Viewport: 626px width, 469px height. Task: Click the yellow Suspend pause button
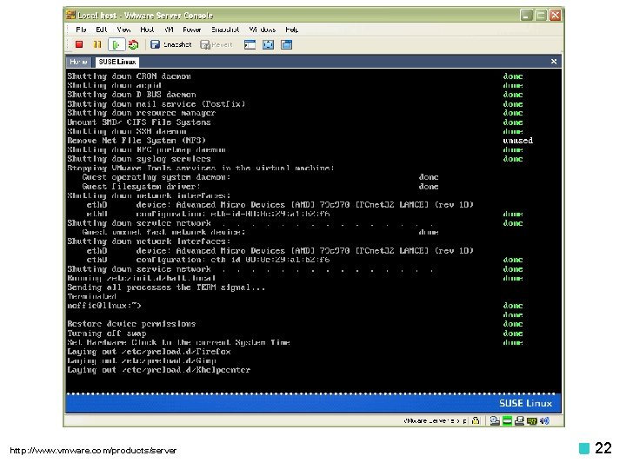pos(97,44)
